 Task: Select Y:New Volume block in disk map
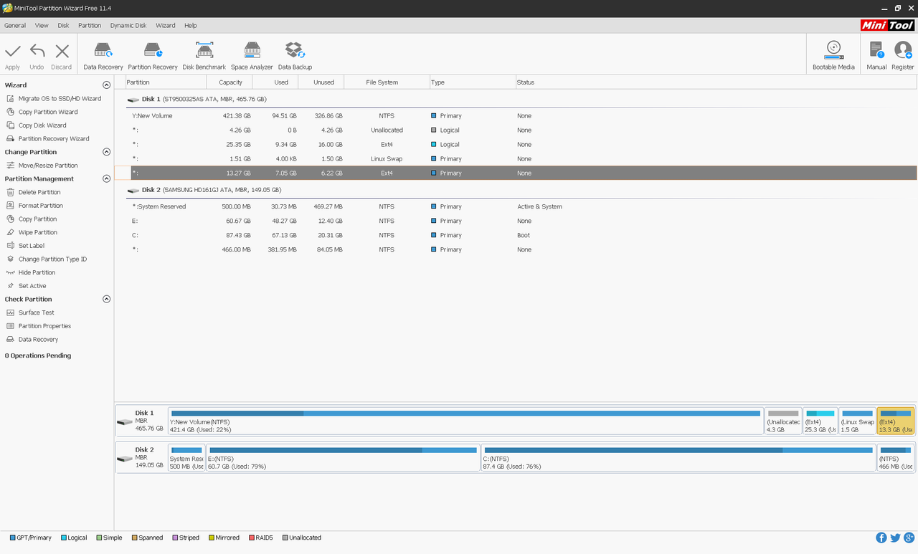tap(465, 421)
